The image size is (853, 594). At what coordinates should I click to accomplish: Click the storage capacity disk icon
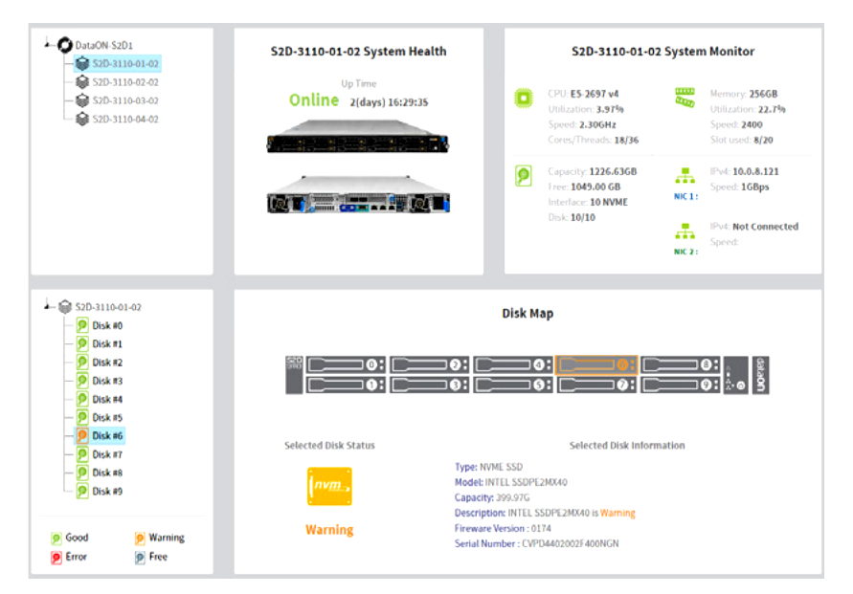click(524, 177)
